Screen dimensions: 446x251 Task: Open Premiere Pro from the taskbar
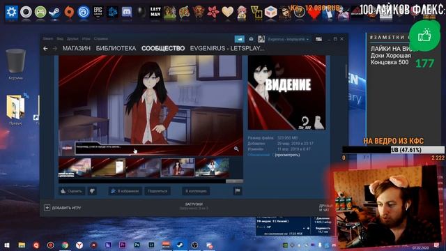click(x=123, y=245)
